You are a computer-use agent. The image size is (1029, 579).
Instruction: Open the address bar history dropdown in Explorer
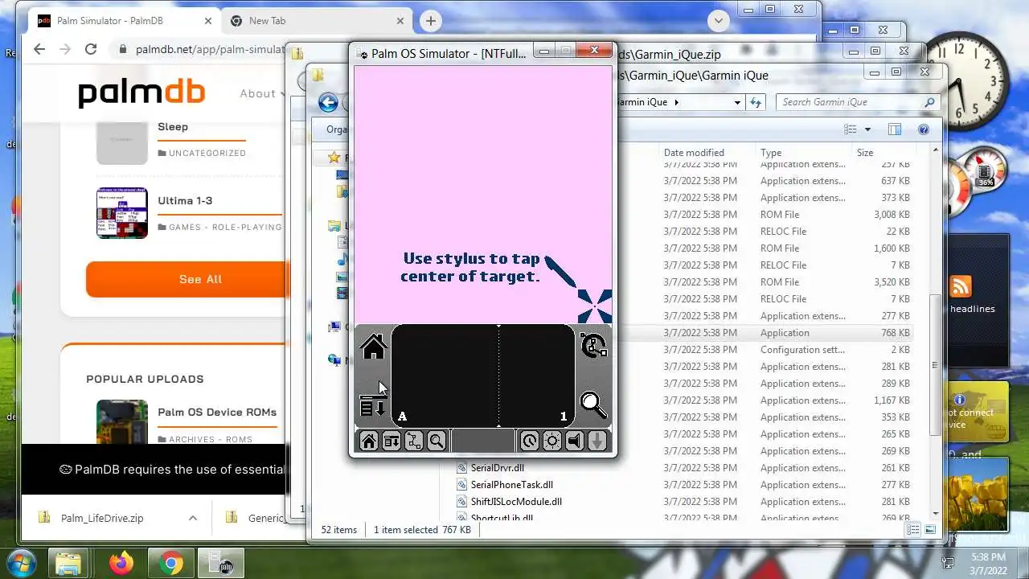coord(737,102)
